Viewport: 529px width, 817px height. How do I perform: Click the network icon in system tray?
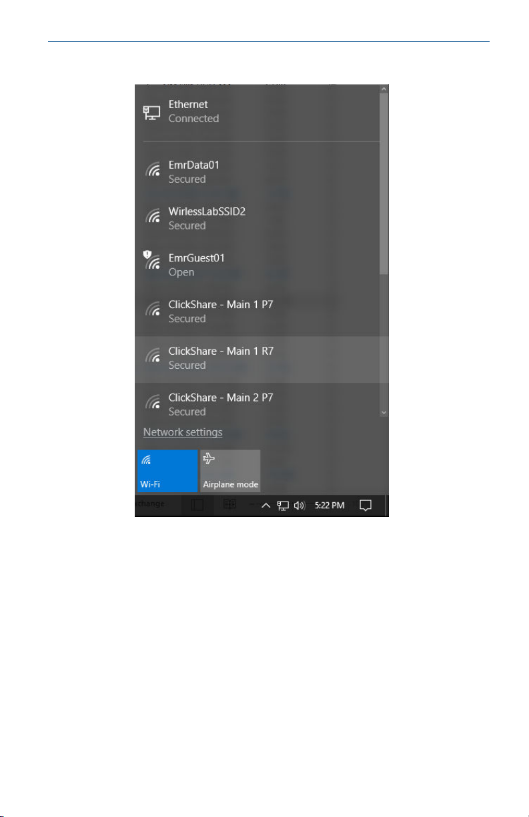click(283, 506)
